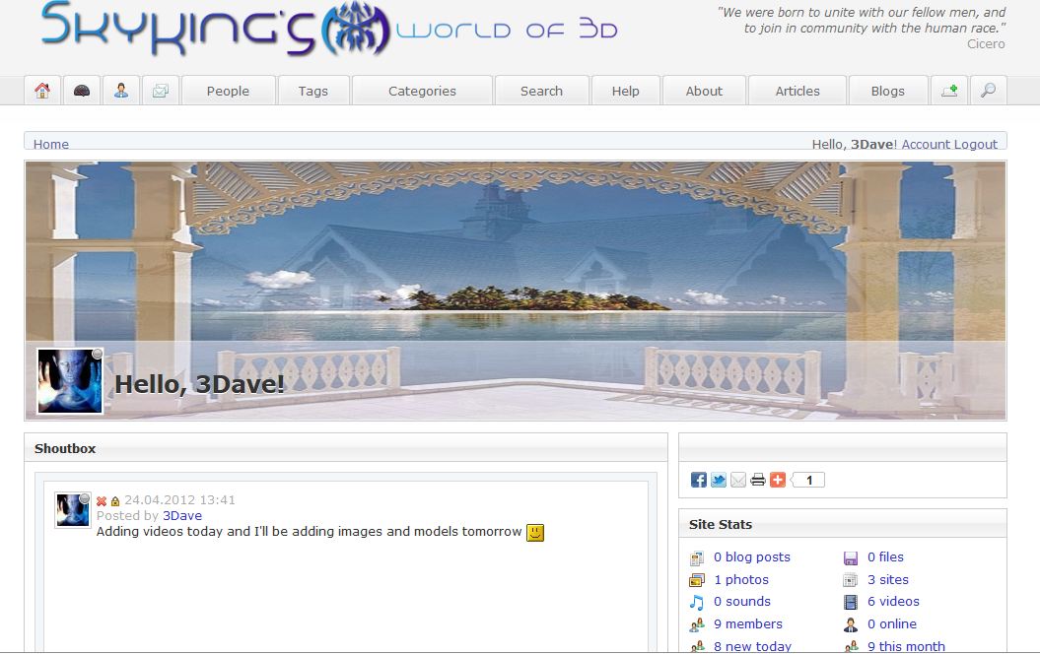Open the Tags tab
This screenshot has width=1040, height=654.
(x=313, y=91)
